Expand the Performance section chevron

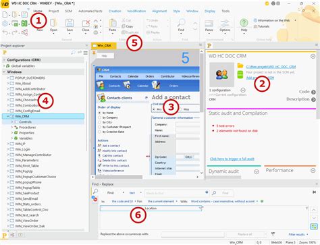[x=313, y=170]
